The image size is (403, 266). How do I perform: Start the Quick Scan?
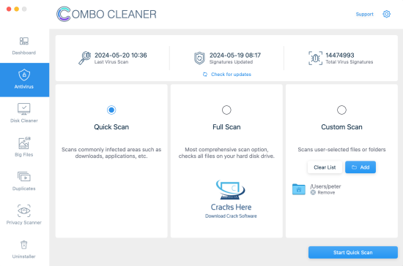click(x=353, y=252)
